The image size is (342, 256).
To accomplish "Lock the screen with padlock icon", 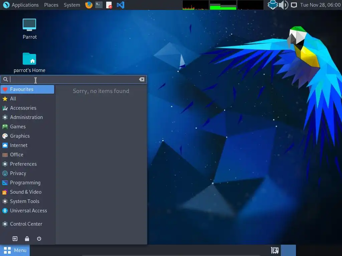I will (27, 239).
